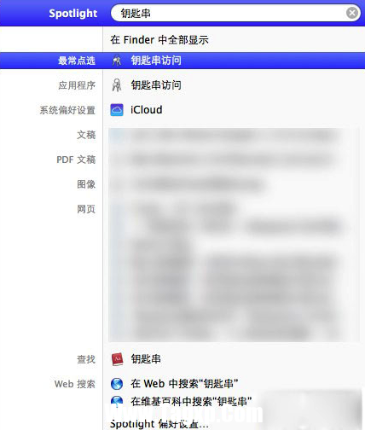Select 在维基百科中搜索"钥匙串"
The width and height of the screenshot is (365, 430).
pyautogui.click(x=191, y=402)
